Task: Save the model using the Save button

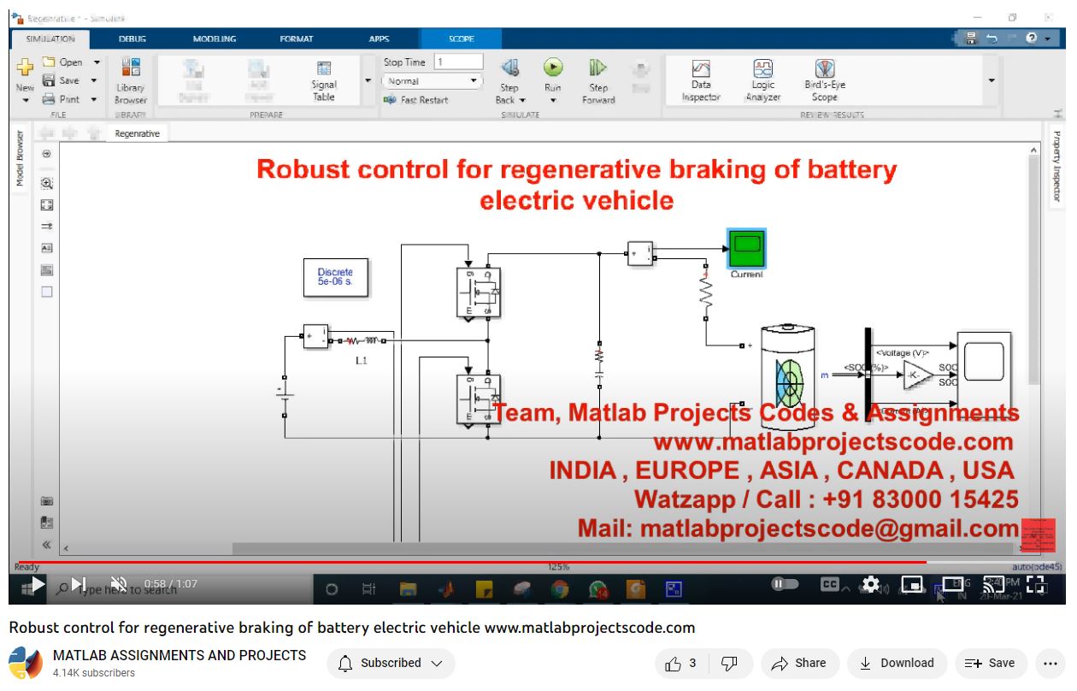Action: click(61, 80)
